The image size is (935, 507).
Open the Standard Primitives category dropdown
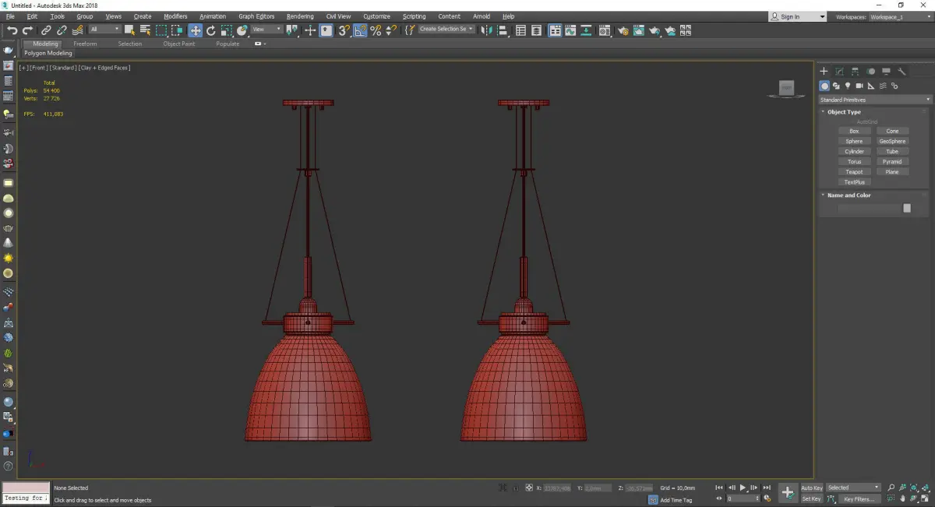(x=875, y=100)
